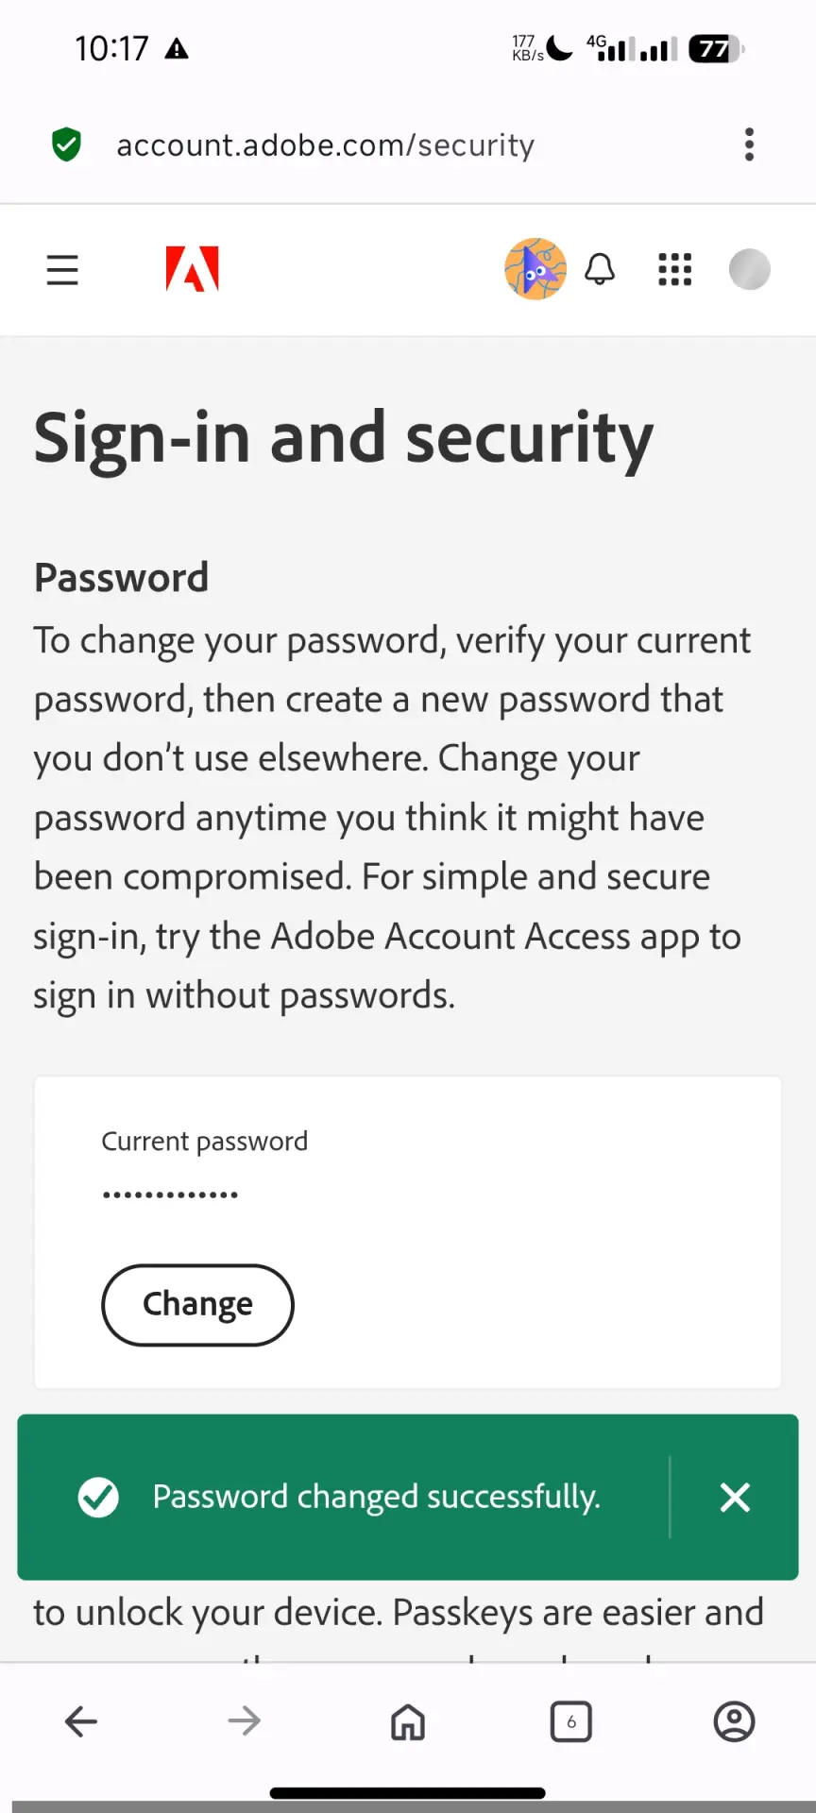Open the tab switcher showing 6 tabs
Screen dimensions: 816x1813
[571, 1721]
